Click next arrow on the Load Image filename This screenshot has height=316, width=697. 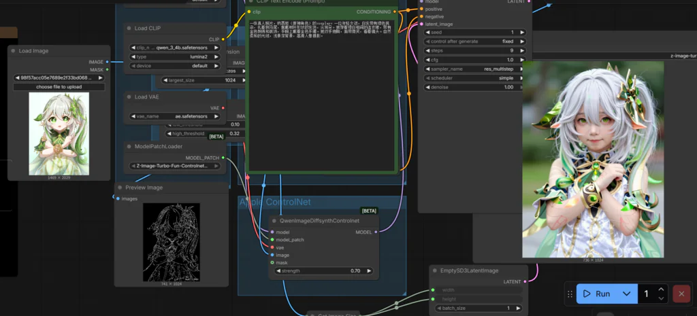pyautogui.click(x=101, y=77)
